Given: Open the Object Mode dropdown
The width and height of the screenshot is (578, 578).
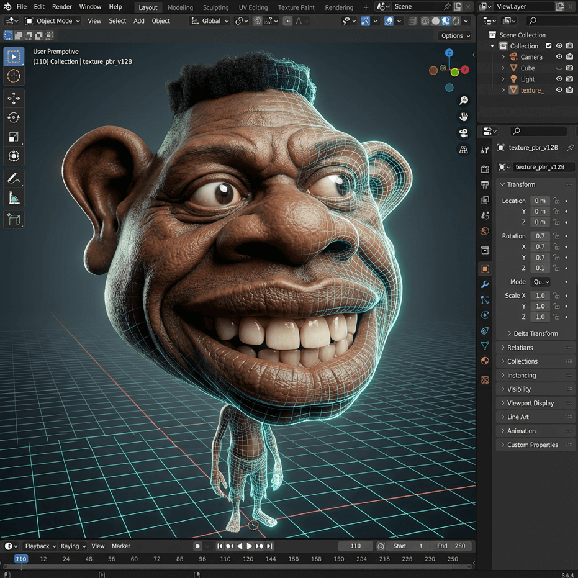Looking at the screenshot, I should tap(53, 21).
